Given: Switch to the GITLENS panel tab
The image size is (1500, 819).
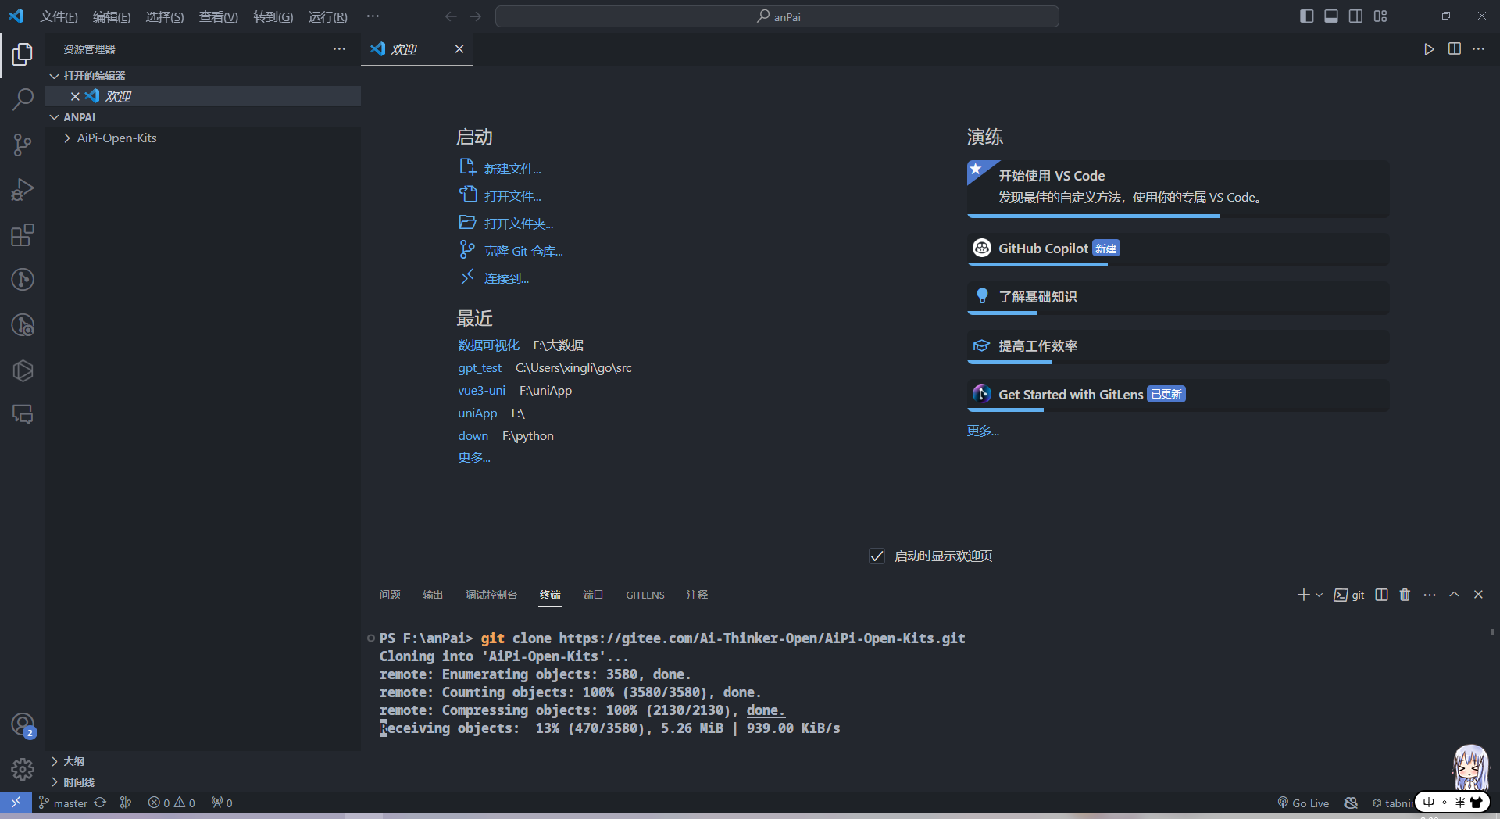Looking at the screenshot, I should pos(645,595).
